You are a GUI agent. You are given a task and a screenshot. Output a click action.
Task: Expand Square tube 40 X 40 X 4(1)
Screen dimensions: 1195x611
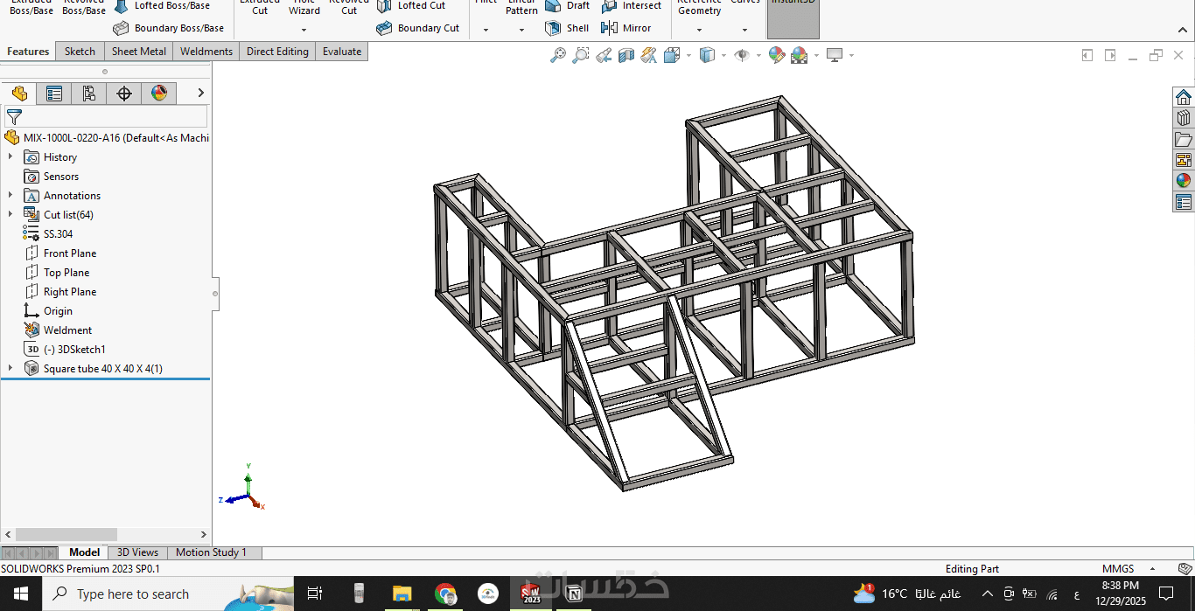tap(10, 368)
